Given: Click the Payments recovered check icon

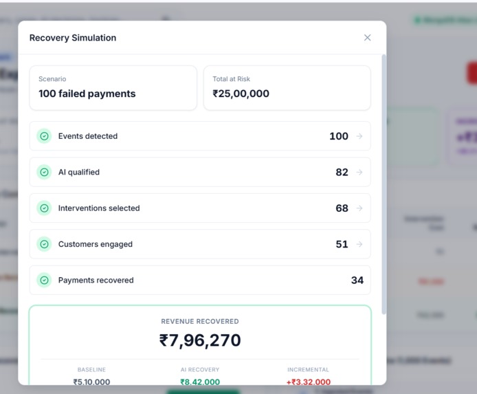Looking at the screenshot, I should point(44,281).
